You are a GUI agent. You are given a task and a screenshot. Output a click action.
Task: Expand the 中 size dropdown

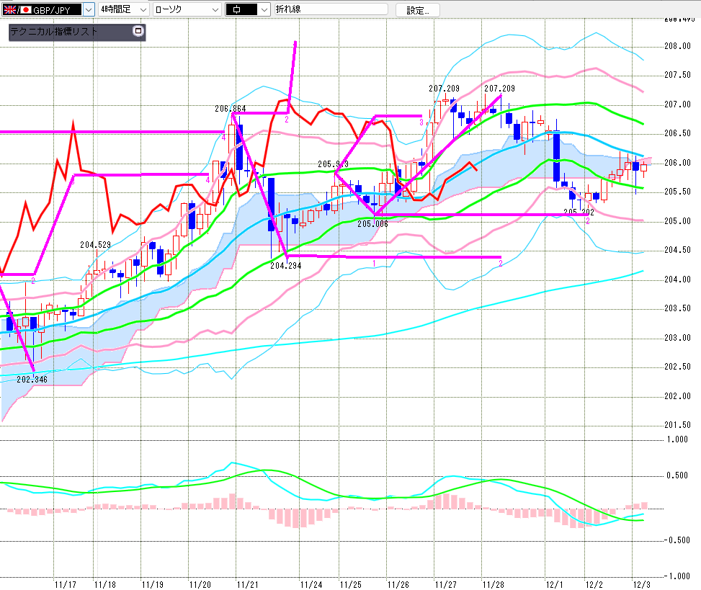(264, 9)
